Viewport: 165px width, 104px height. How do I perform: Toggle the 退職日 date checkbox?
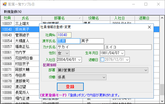point(102,60)
